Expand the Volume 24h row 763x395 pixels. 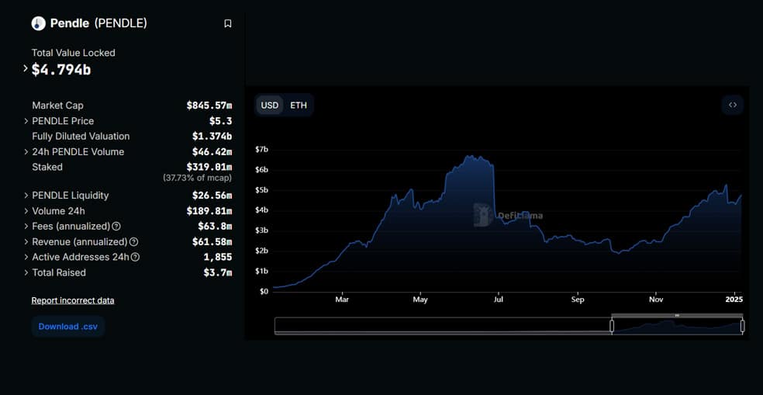pos(26,211)
